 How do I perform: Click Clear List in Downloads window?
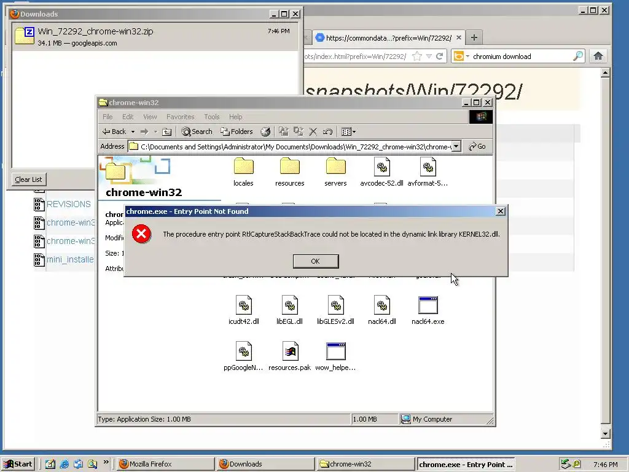point(28,179)
